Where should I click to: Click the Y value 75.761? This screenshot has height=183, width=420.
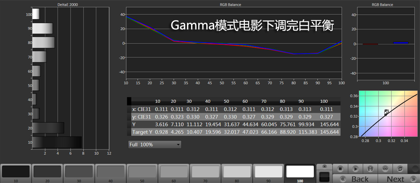point(288,124)
